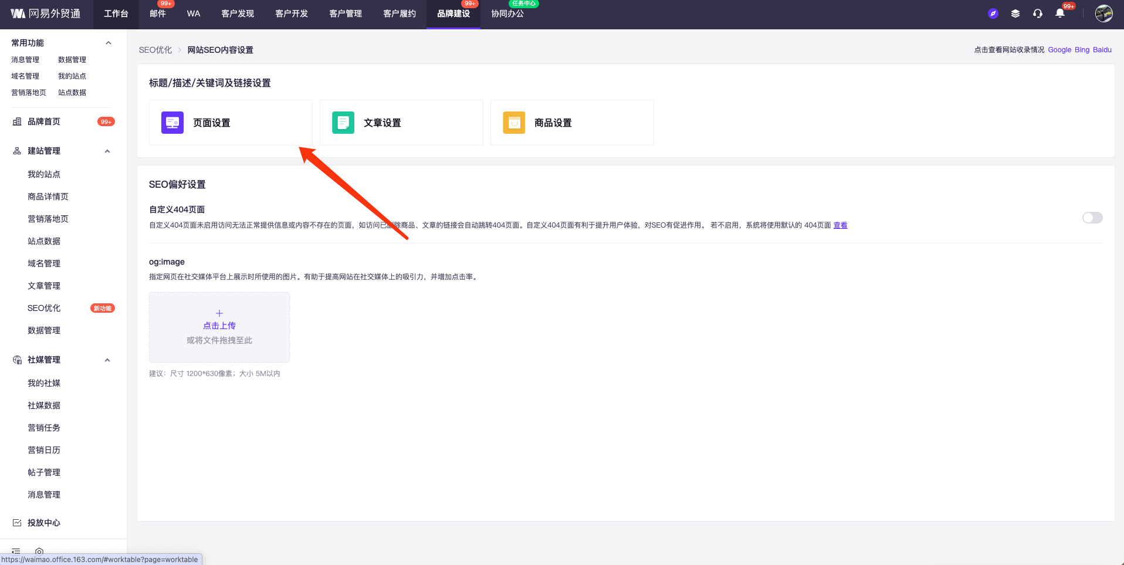Screen dimensions: 1124x565
Task: Click the purple page settings icon
Action: [172, 123]
